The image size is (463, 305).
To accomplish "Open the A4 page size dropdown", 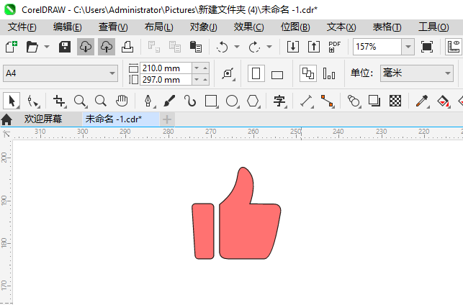I will (60, 73).
